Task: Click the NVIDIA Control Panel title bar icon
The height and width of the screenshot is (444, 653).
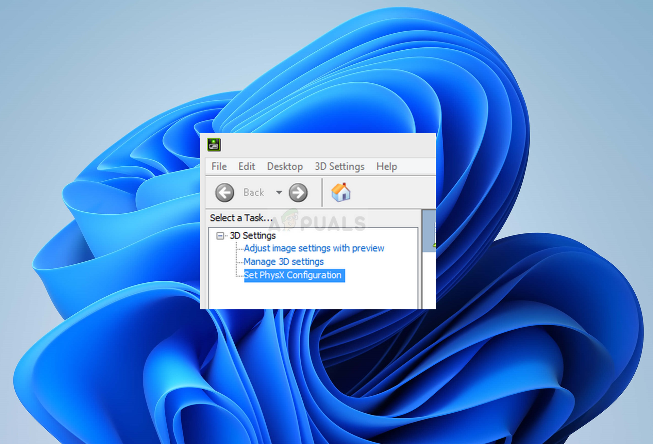Action: point(214,145)
